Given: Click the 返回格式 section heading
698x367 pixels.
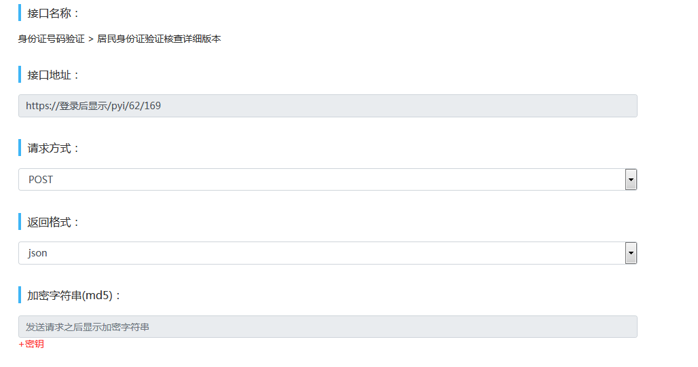Looking at the screenshot, I should click(54, 222).
